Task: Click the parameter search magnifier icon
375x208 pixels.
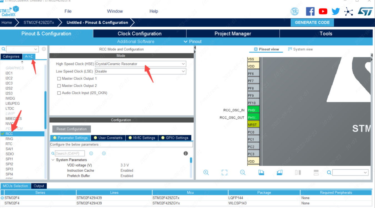Action: pyautogui.click(x=53, y=153)
